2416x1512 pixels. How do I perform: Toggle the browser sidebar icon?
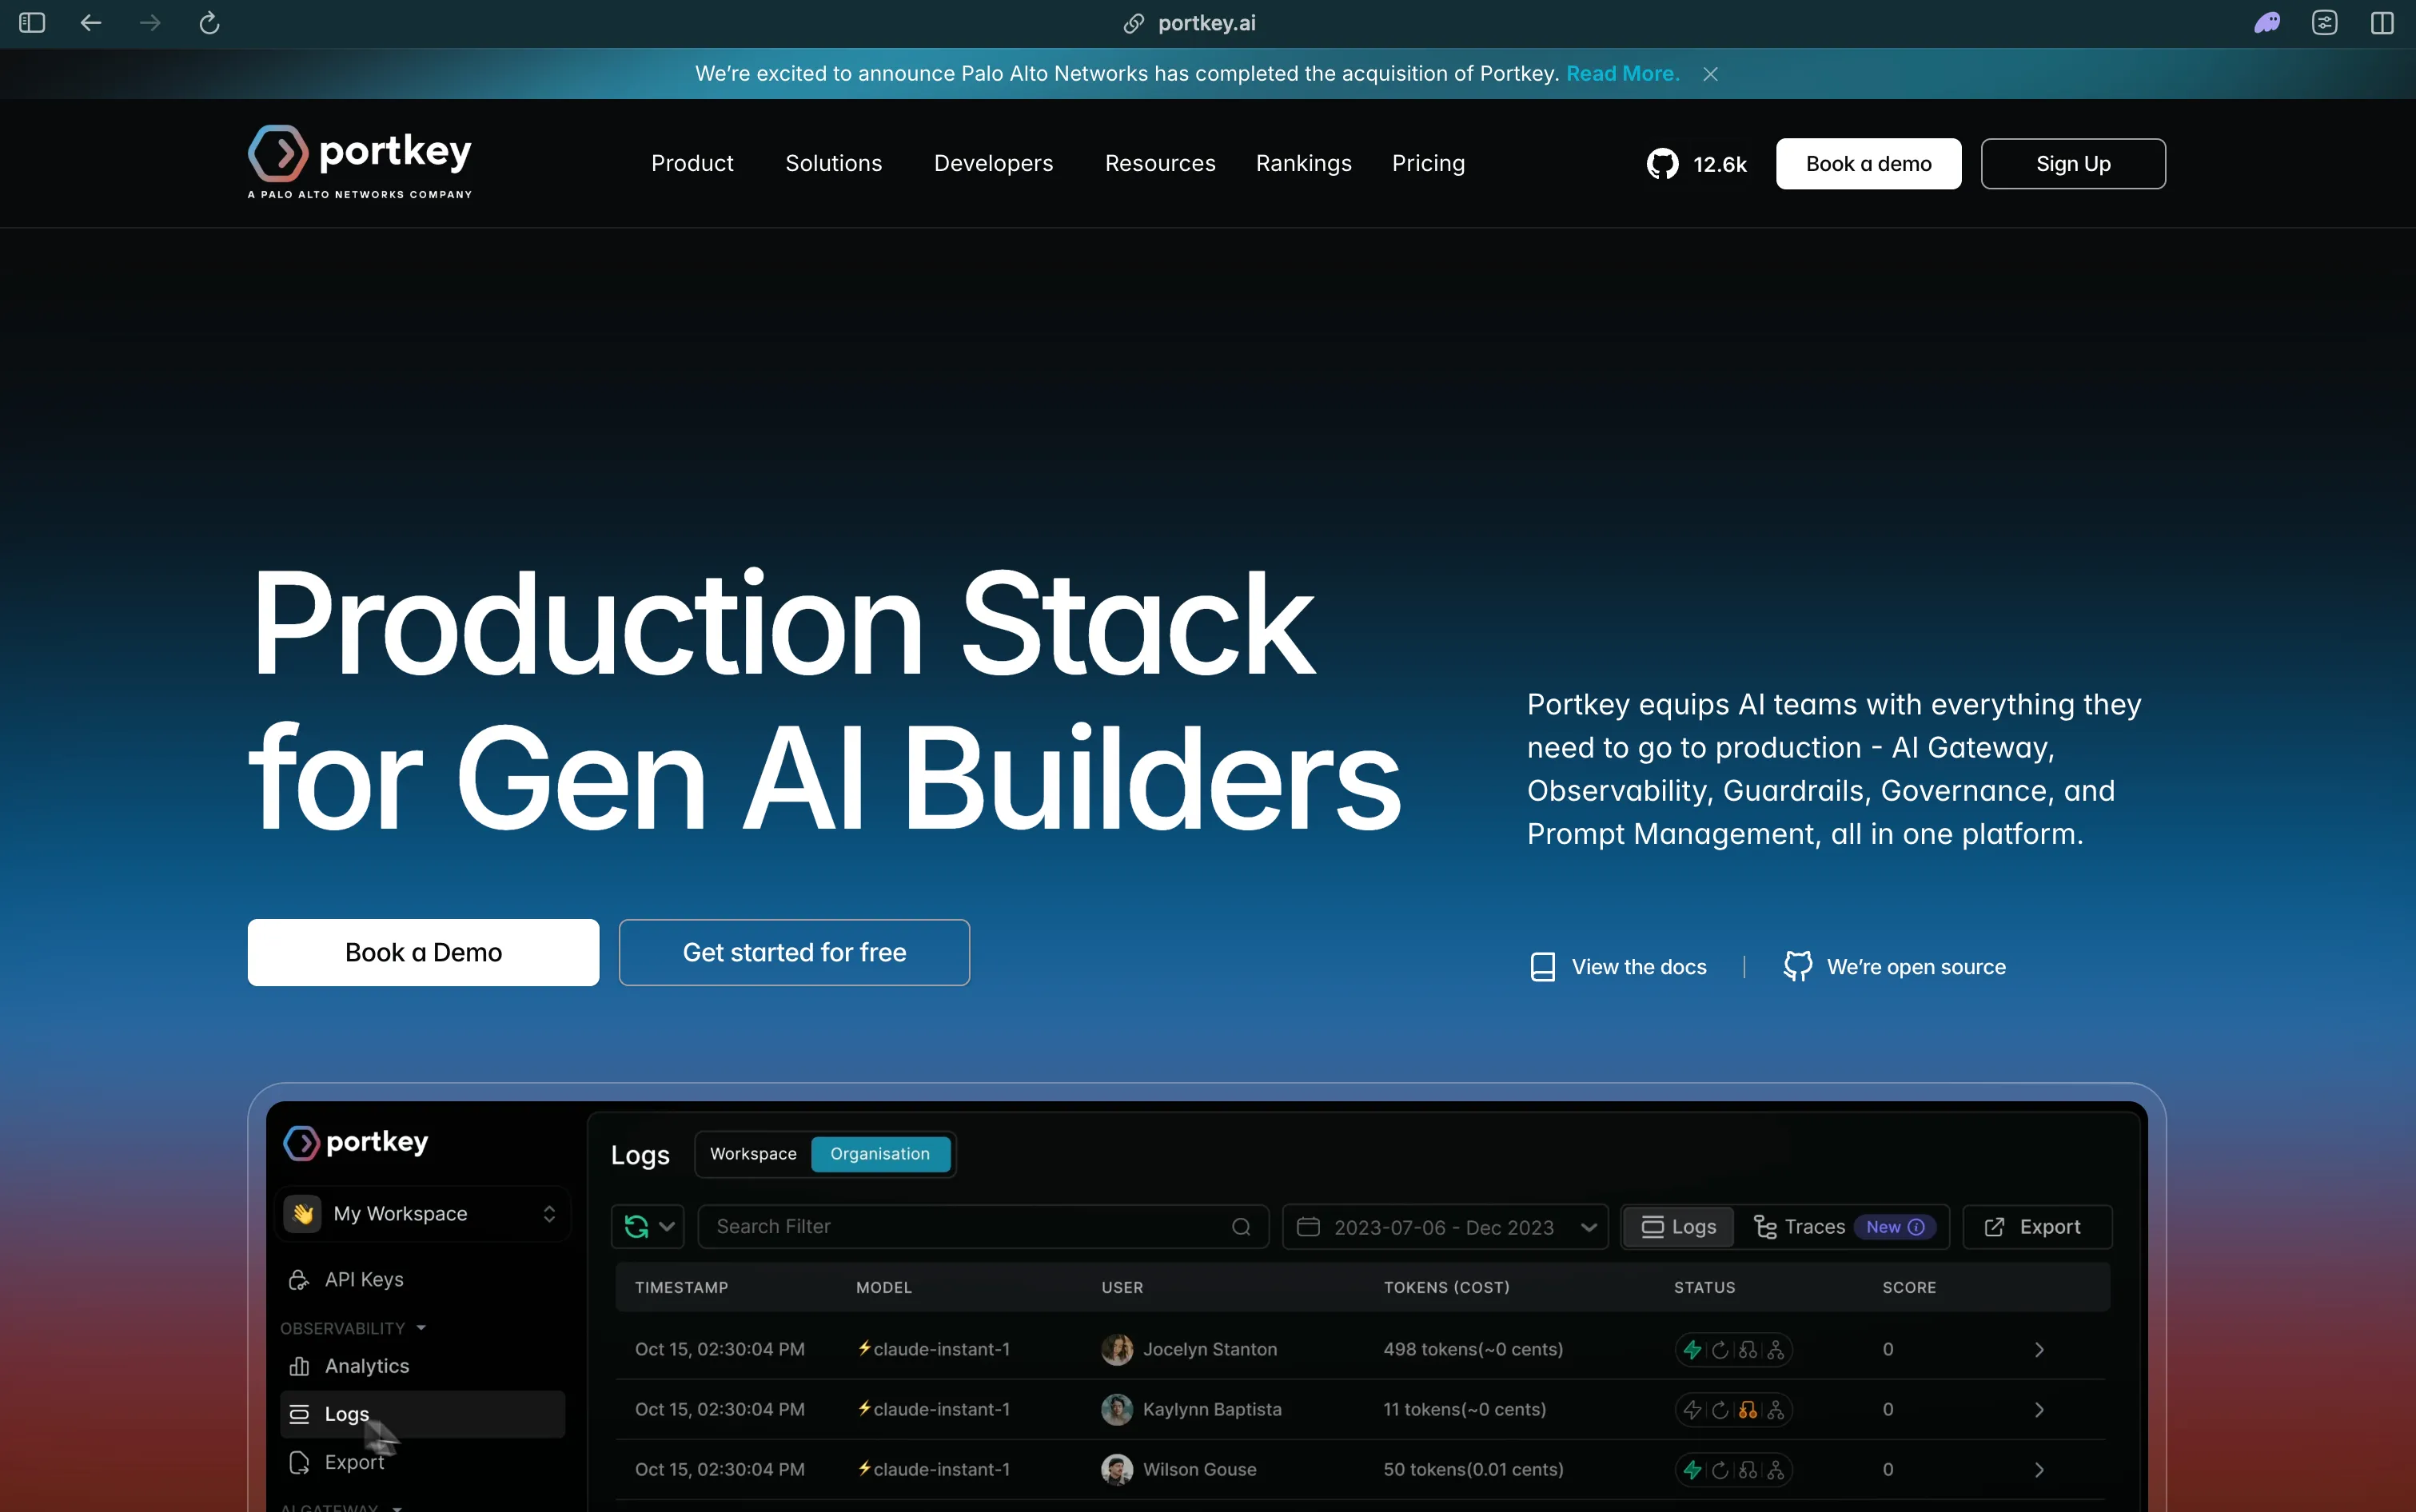(x=32, y=23)
